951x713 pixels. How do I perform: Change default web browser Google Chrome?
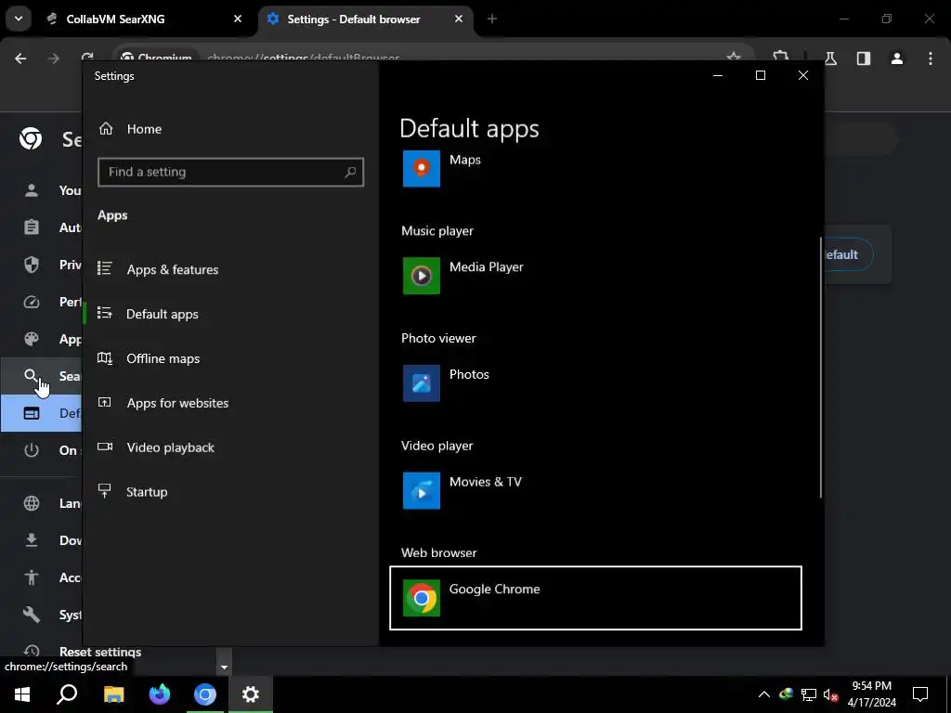[595, 598]
